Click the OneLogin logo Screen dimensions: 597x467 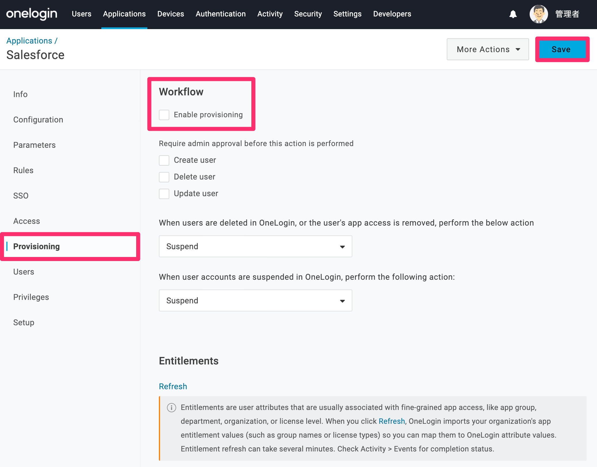click(32, 14)
